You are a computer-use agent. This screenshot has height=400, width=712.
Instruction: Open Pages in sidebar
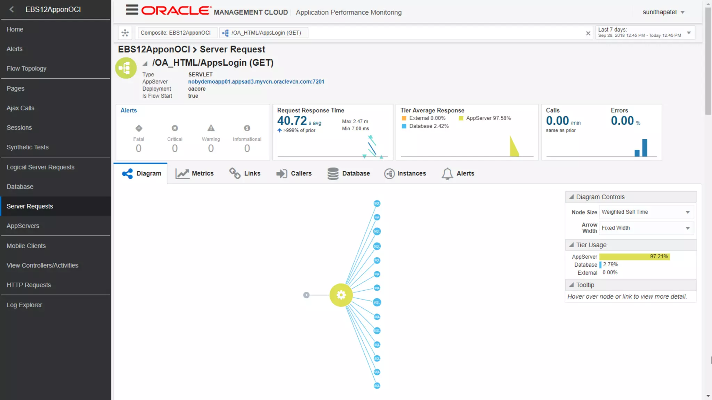point(56,89)
